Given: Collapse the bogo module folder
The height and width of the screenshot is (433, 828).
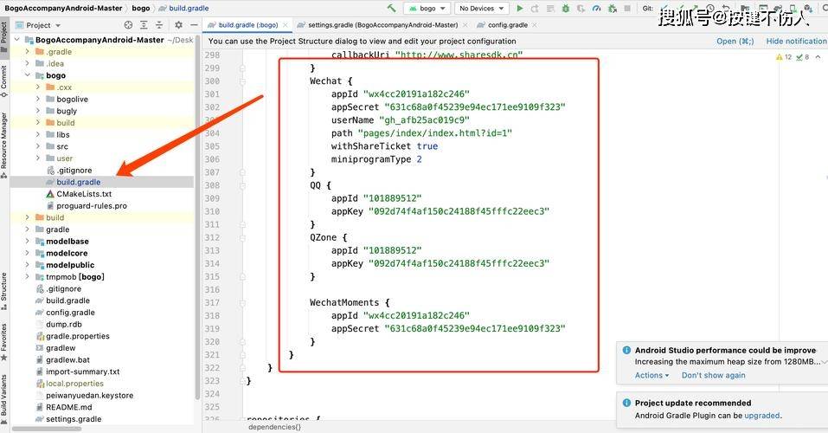Looking at the screenshot, I should tap(28, 75).
